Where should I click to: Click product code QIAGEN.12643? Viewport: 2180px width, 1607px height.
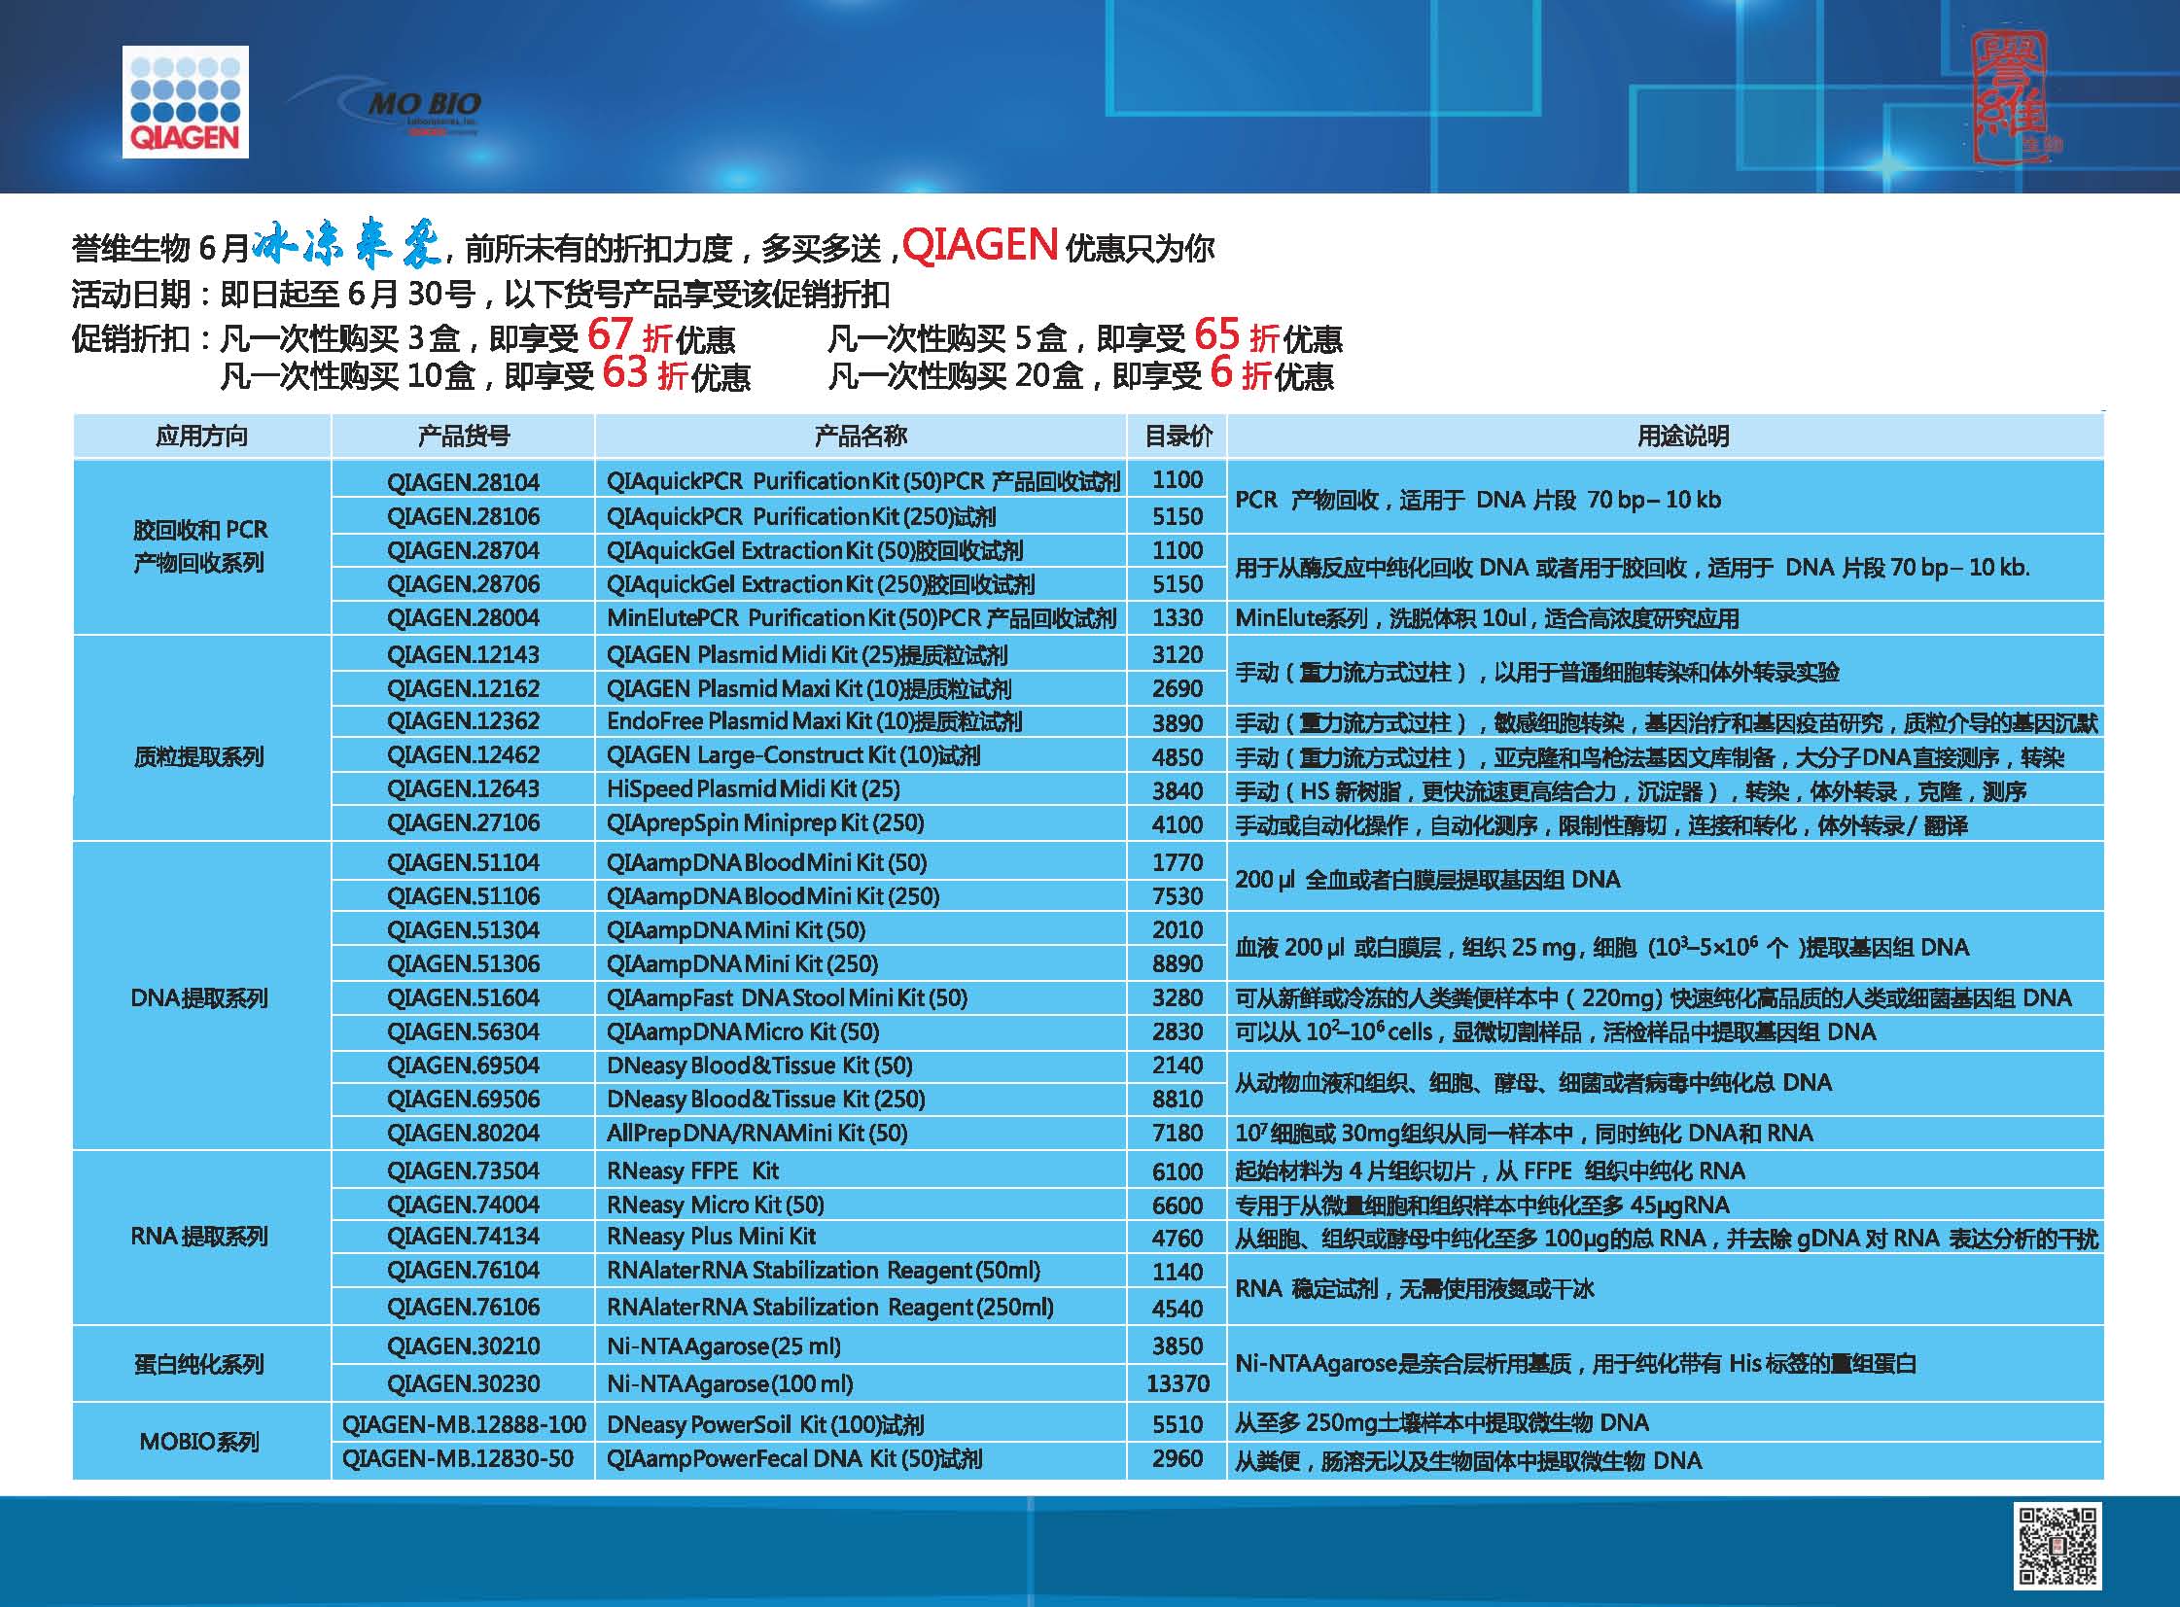pyautogui.click(x=463, y=788)
